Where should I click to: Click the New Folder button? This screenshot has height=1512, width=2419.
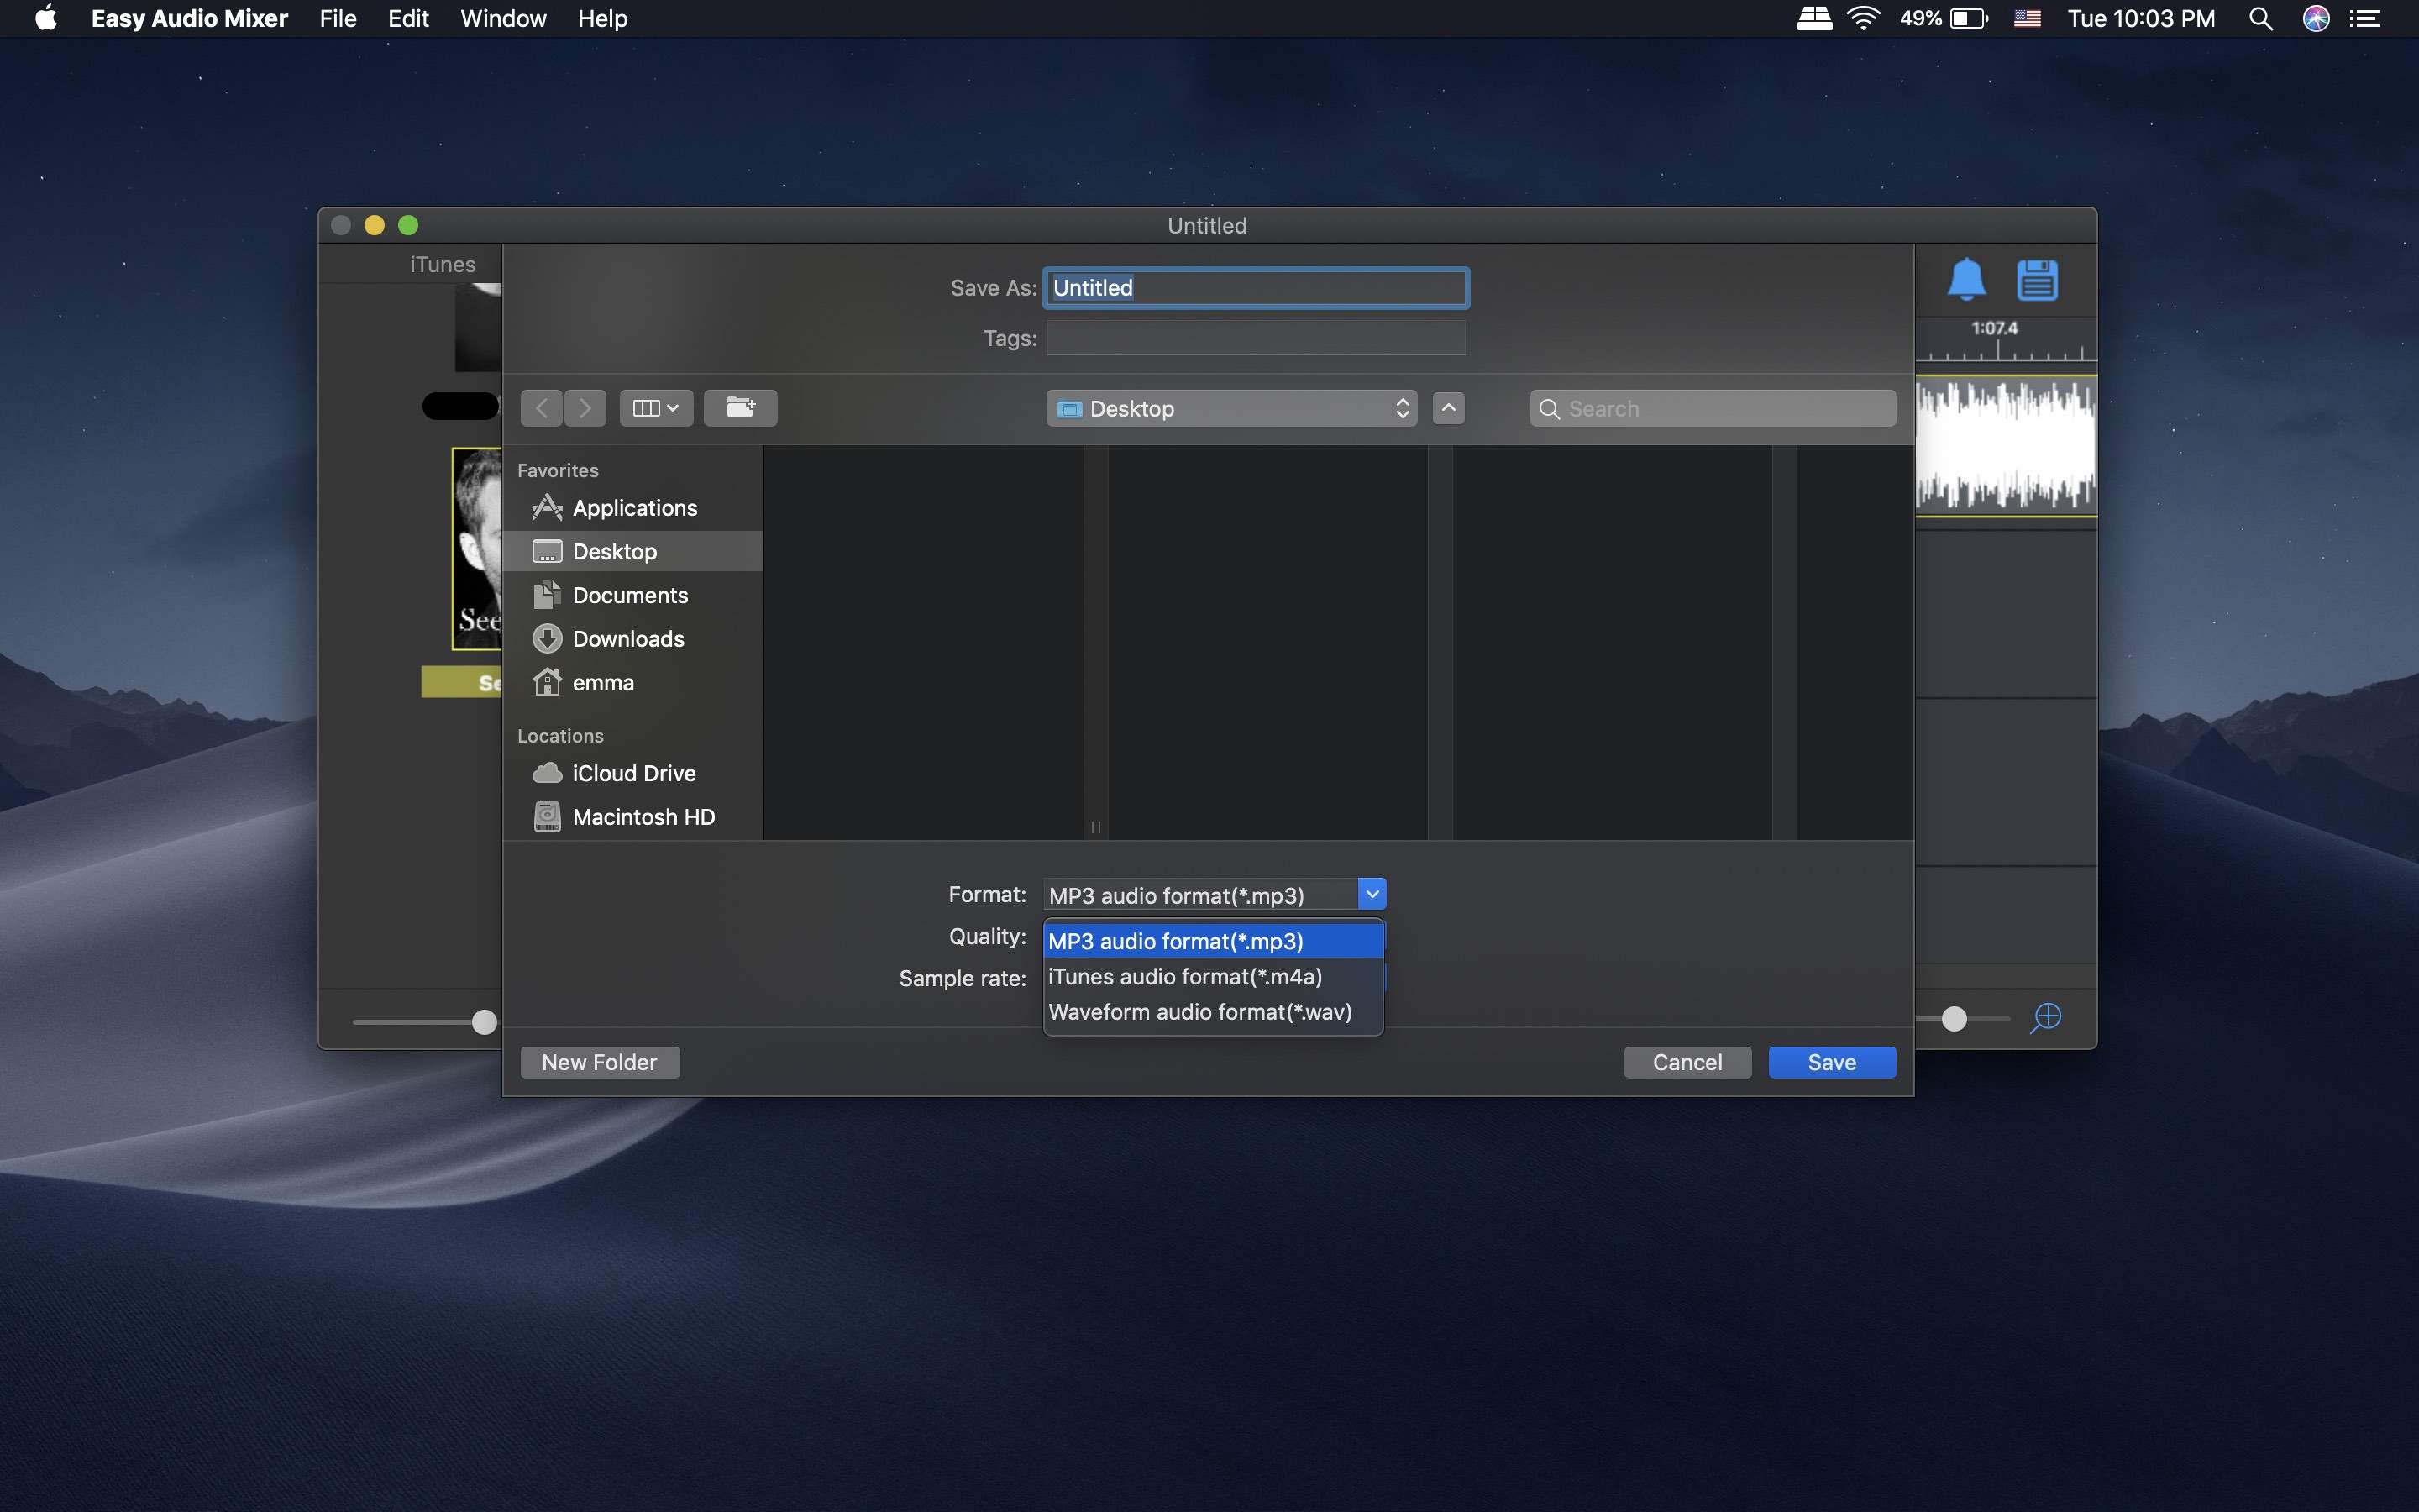(x=600, y=1062)
